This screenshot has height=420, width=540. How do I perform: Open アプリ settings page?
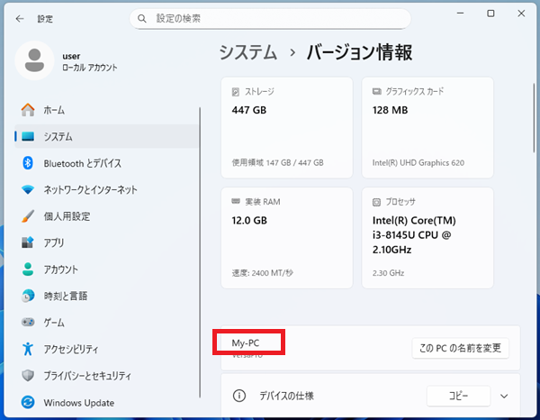tap(106, 242)
